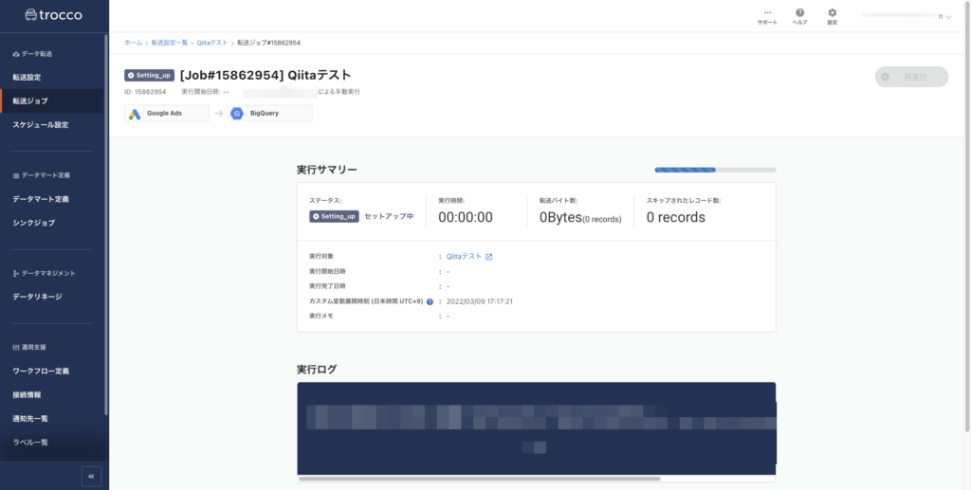
Task: Select 転送ジョブ in sidebar
Action: click(x=29, y=100)
